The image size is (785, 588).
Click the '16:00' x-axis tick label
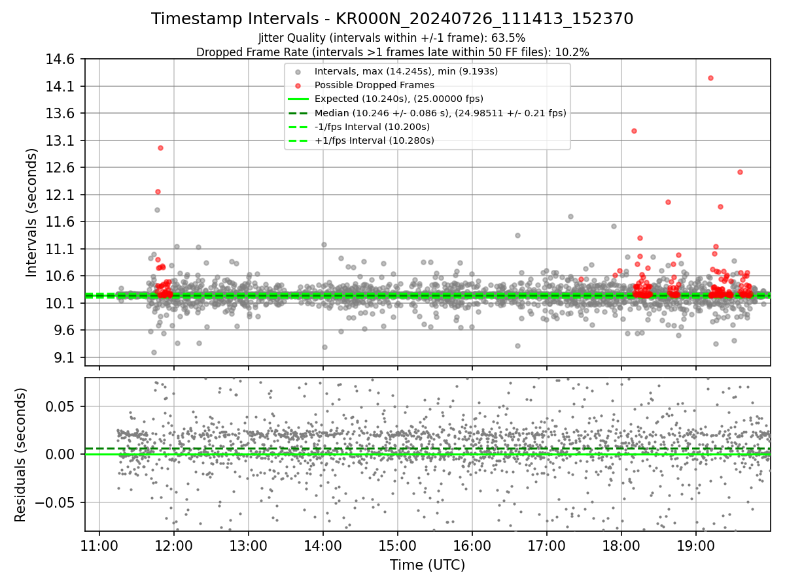[x=472, y=545]
